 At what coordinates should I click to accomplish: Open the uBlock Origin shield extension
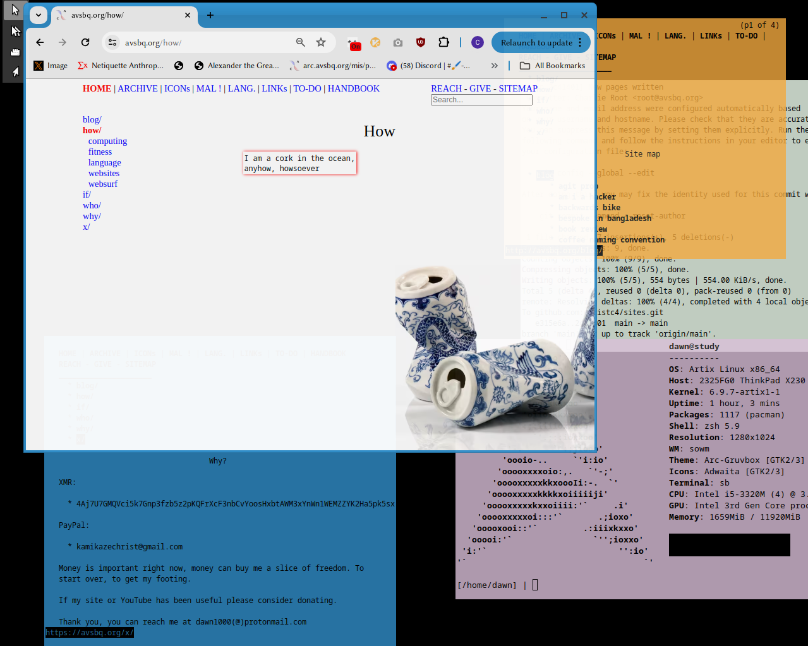(x=421, y=42)
